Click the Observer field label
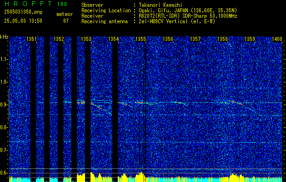The image size is (286, 182). 92,5
